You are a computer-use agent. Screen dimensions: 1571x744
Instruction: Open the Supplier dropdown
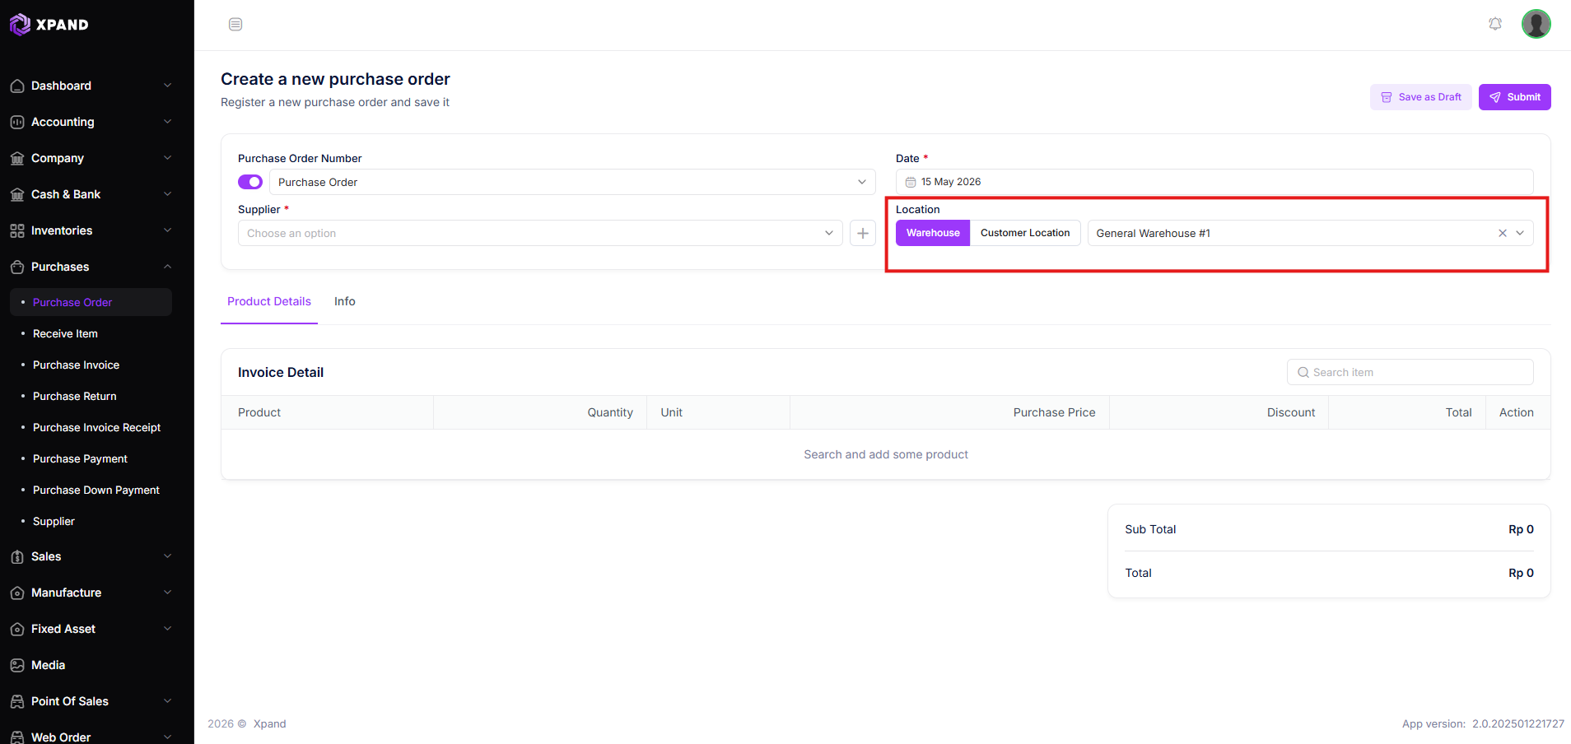click(x=540, y=233)
